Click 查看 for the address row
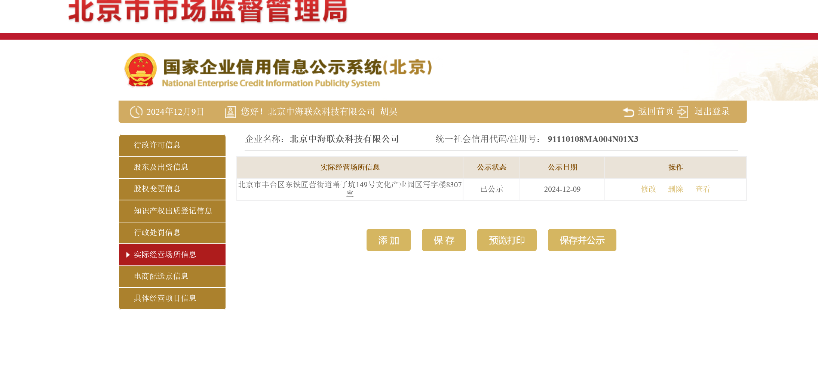The image size is (818, 366). tap(703, 189)
